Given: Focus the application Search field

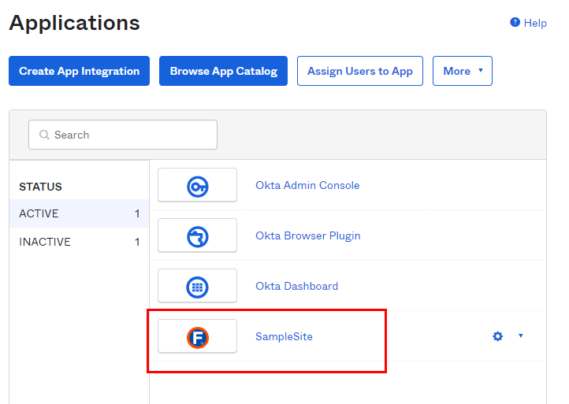Looking at the screenshot, I should (x=123, y=135).
